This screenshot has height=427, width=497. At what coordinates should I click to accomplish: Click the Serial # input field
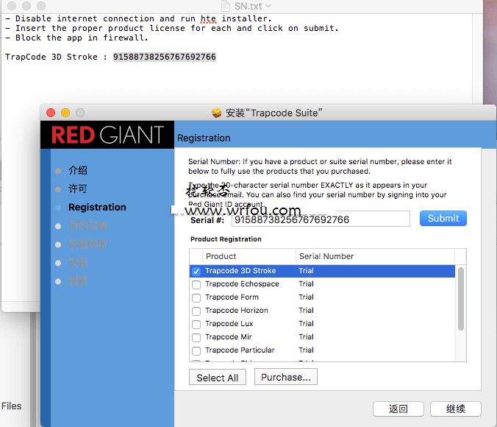point(321,219)
